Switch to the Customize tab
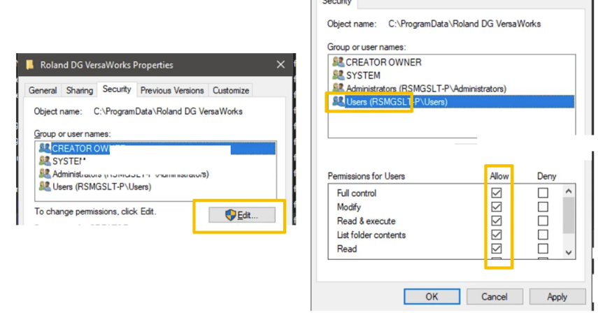598x315 pixels. (231, 90)
